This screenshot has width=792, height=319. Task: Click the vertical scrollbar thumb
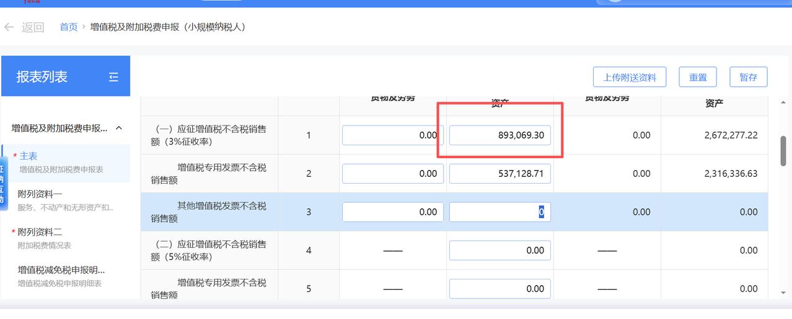point(783,150)
